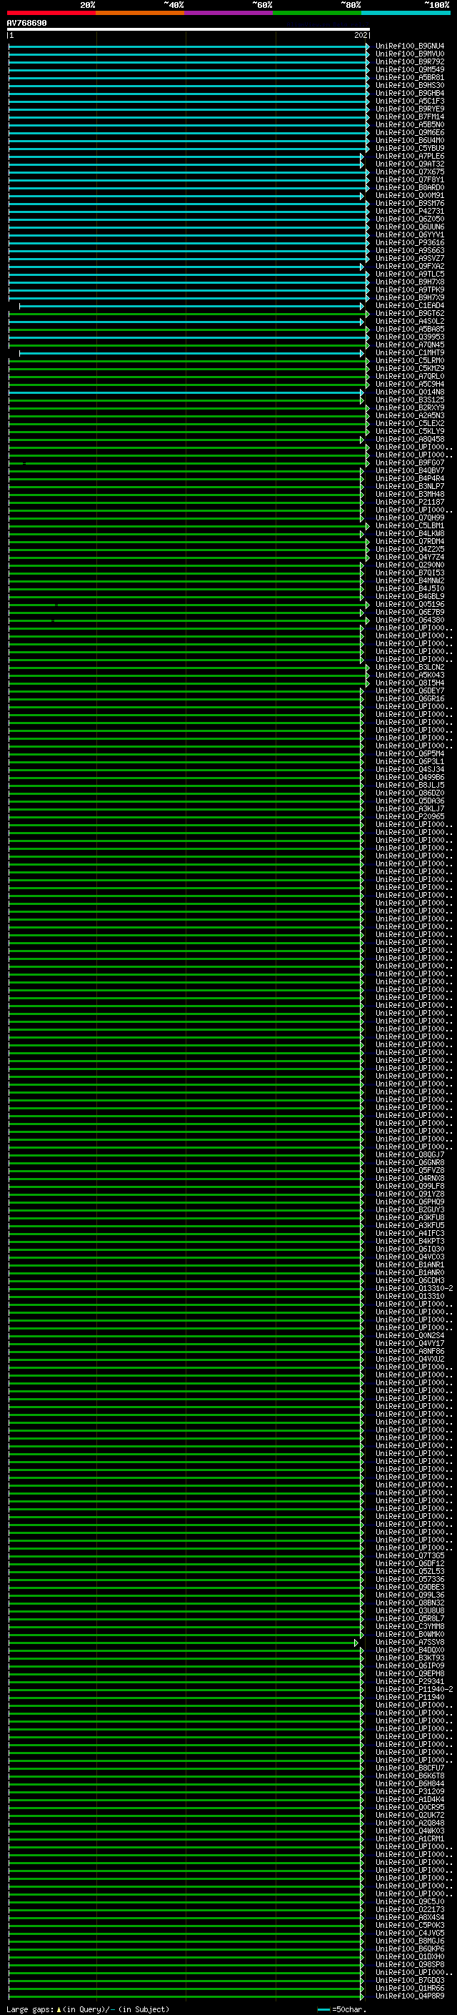Select label UniRef100_Q05196
Viewport: 457px width, 2015px height.
[410, 605]
